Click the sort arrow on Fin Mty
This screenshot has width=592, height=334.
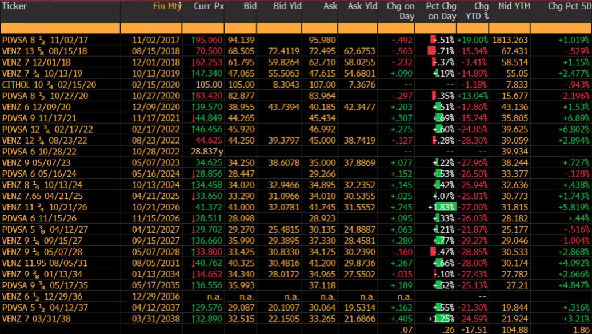tap(181, 5)
